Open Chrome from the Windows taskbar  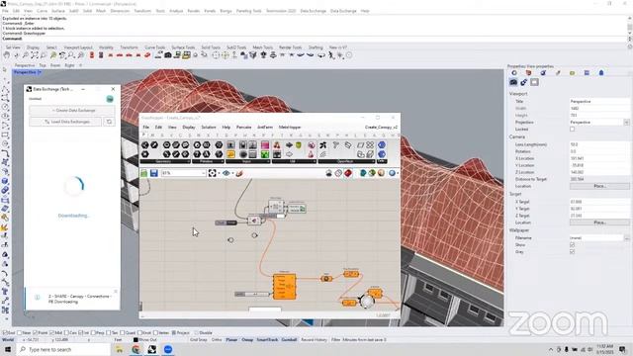pos(136,349)
